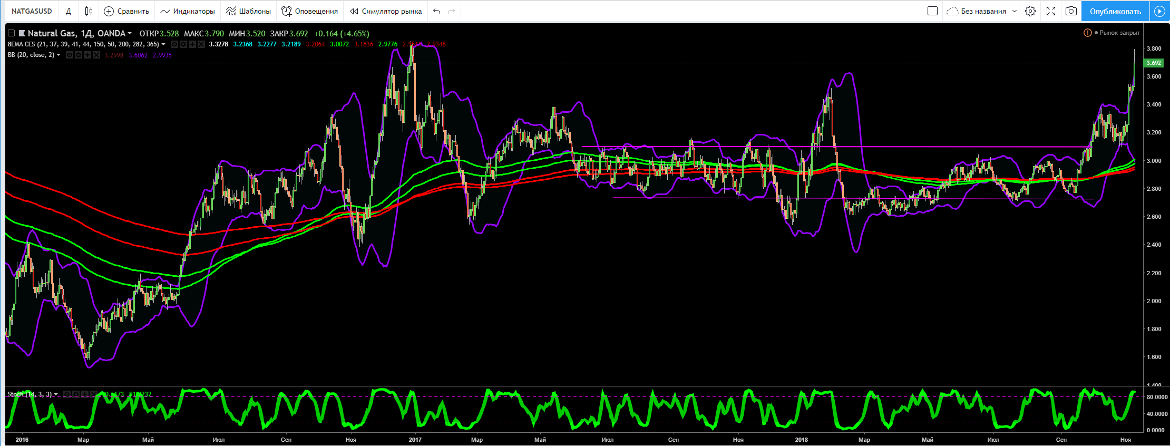The image size is (1170, 446).
Task: Open settings of 8EMA CES indicator
Action: (183, 44)
